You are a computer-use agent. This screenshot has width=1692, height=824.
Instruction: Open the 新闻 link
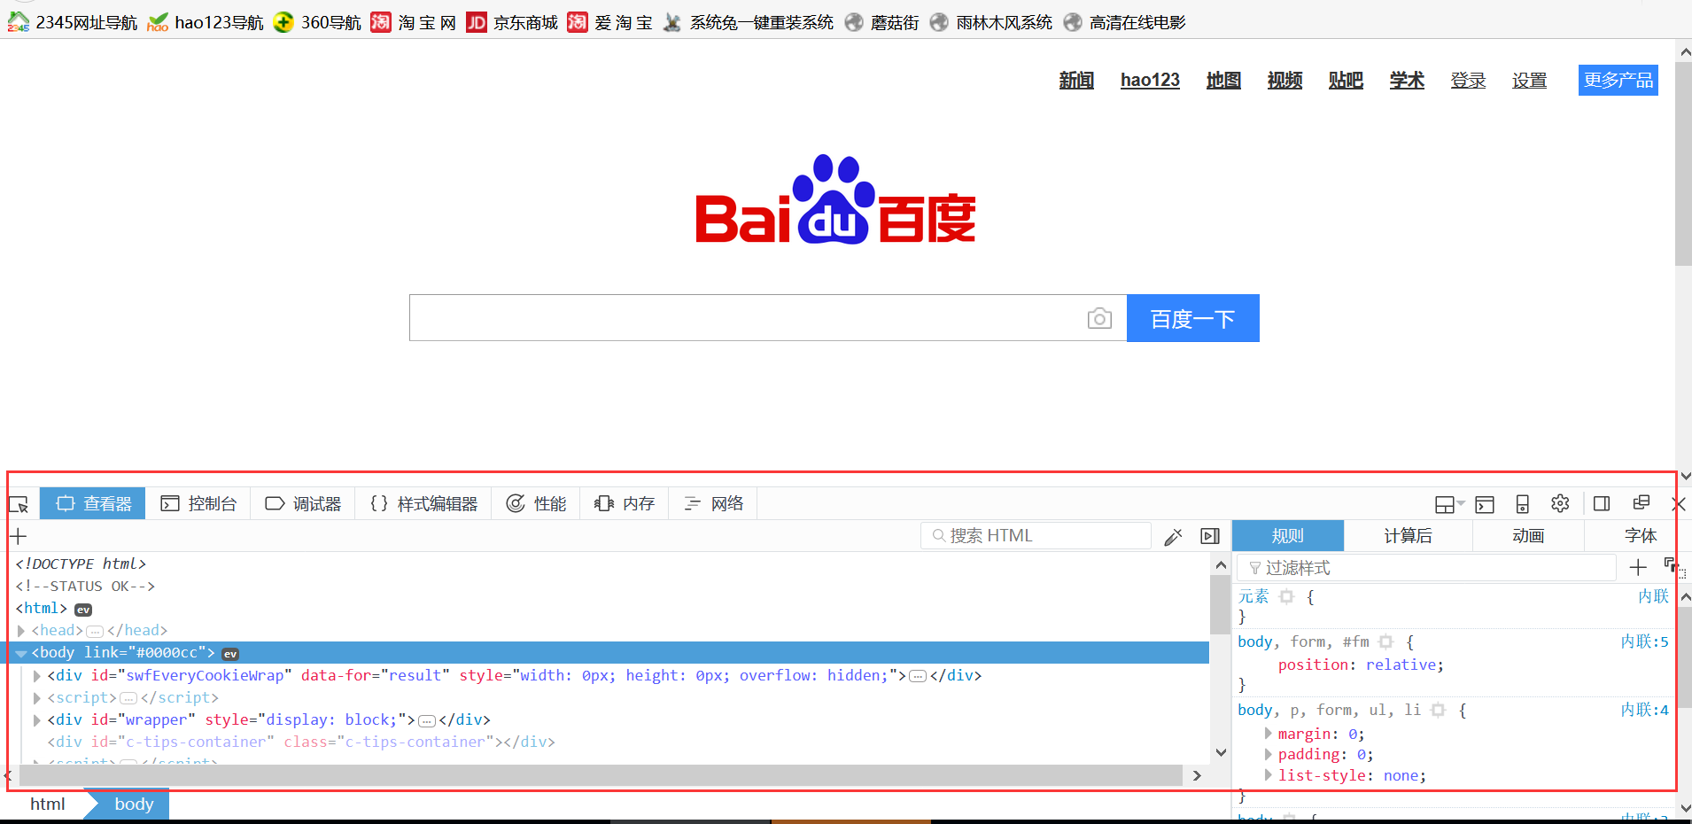tap(1076, 80)
